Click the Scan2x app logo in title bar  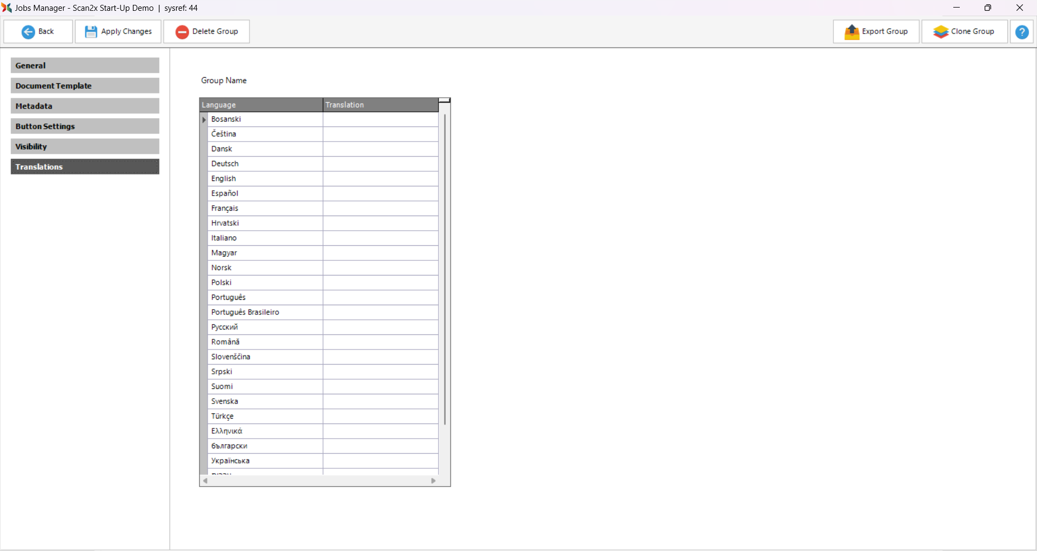6,8
